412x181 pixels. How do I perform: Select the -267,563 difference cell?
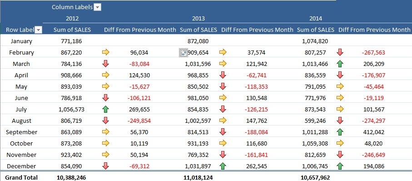coord(373,53)
